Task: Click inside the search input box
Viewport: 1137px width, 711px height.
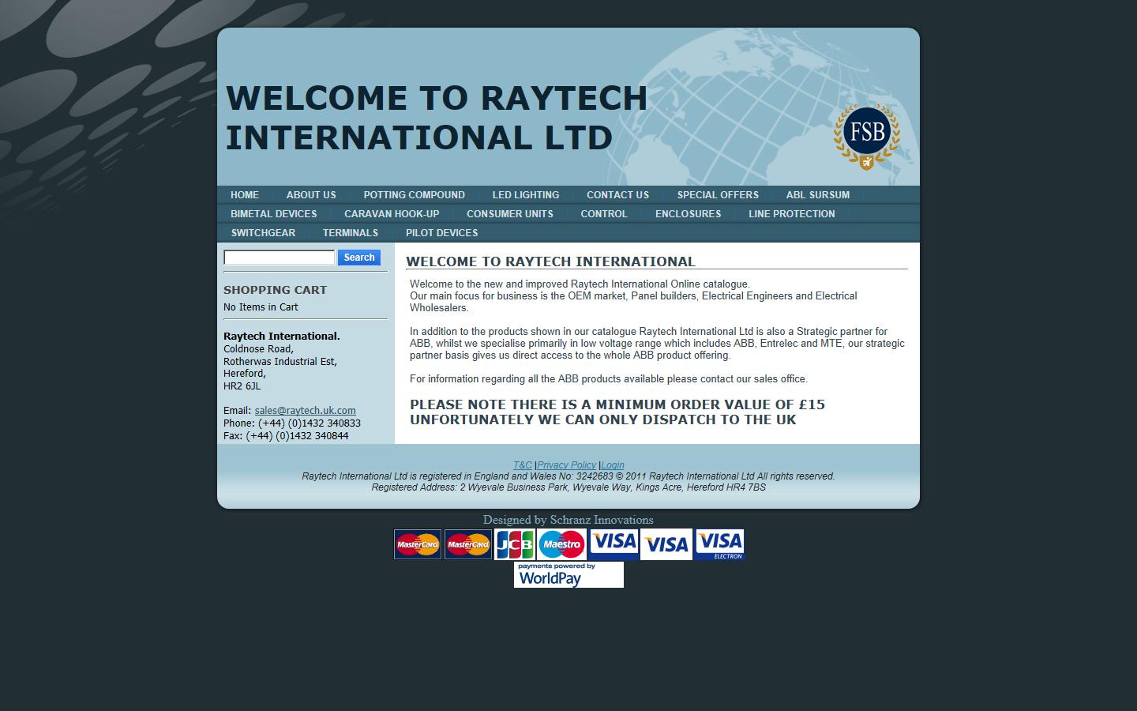Action: [x=278, y=258]
